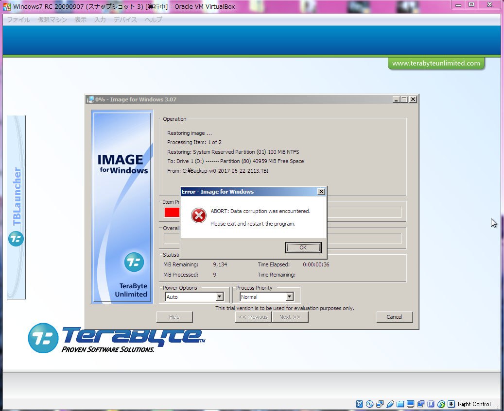Click the Time Elapsed value 0:00:00:36
Viewport: 504px width, 411px height.
(316, 264)
